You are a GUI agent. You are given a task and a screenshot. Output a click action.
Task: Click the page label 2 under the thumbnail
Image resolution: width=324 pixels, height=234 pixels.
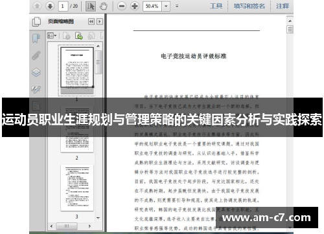pos(76,158)
